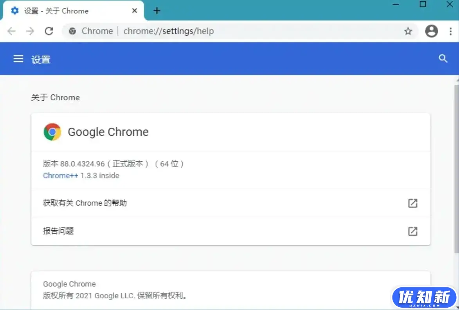459x310 pixels.
Task: Click the Chrome++ link
Action: pyautogui.click(x=61, y=176)
